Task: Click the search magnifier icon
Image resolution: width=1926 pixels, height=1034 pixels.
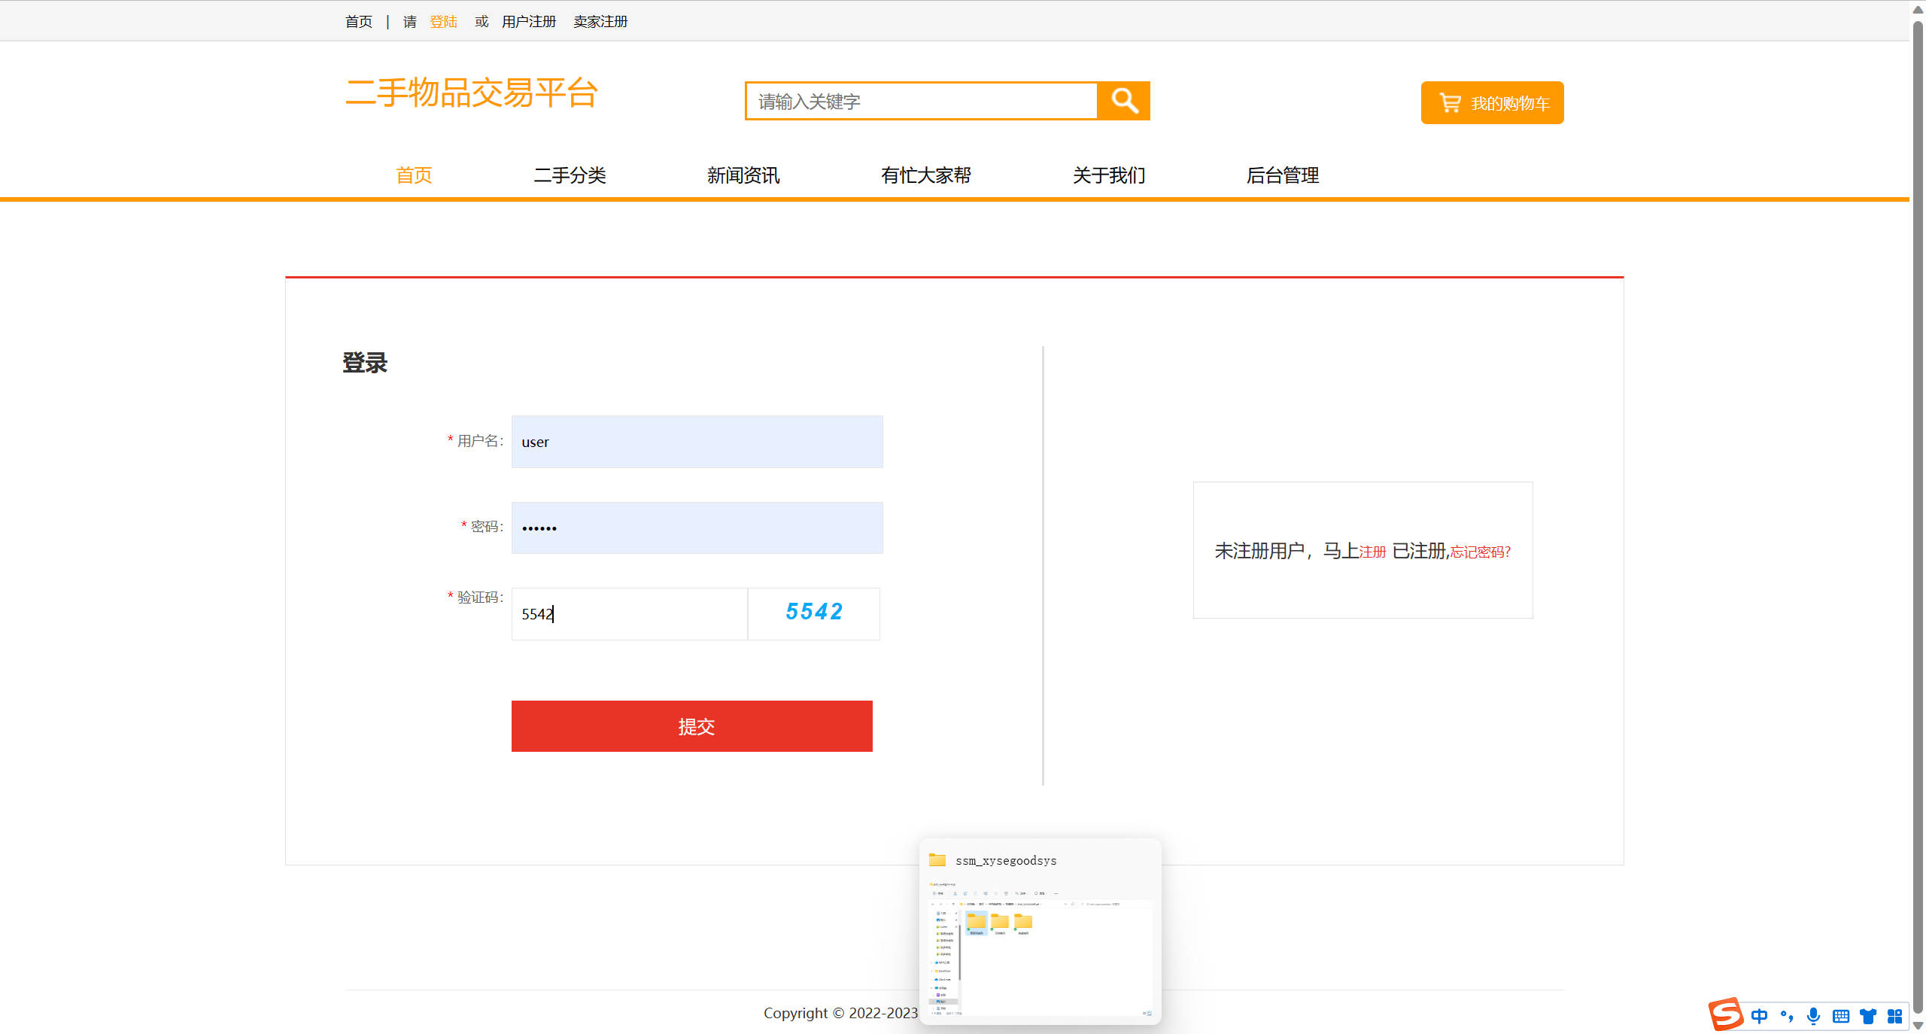Action: pos(1123,100)
